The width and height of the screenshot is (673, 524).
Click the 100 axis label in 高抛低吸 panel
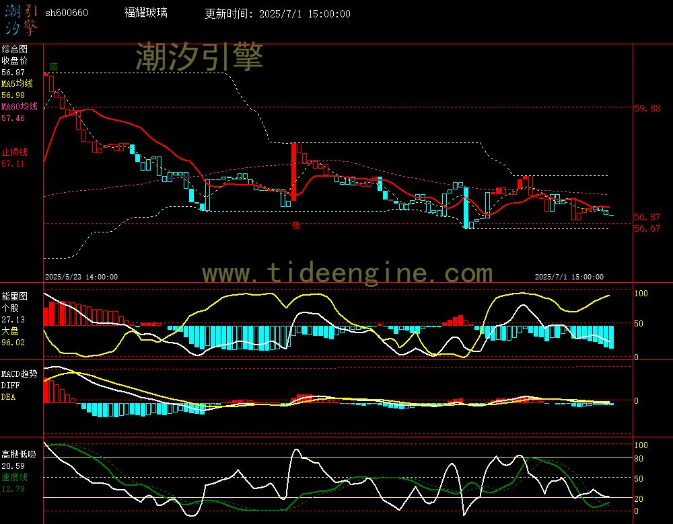(x=641, y=445)
